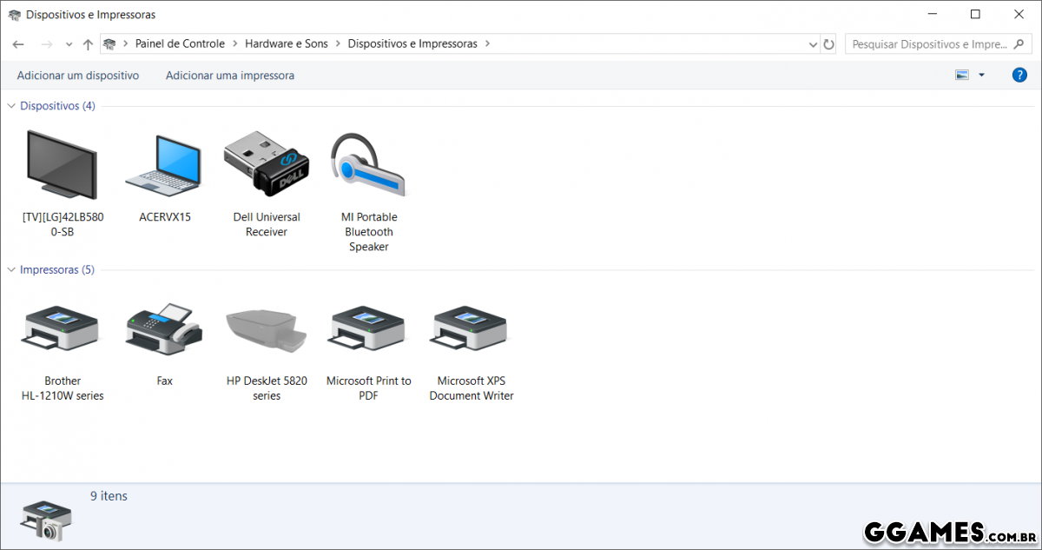Go to Painel de Controle breadcrumb
This screenshot has width=1042, height=550.
[180, 43]
